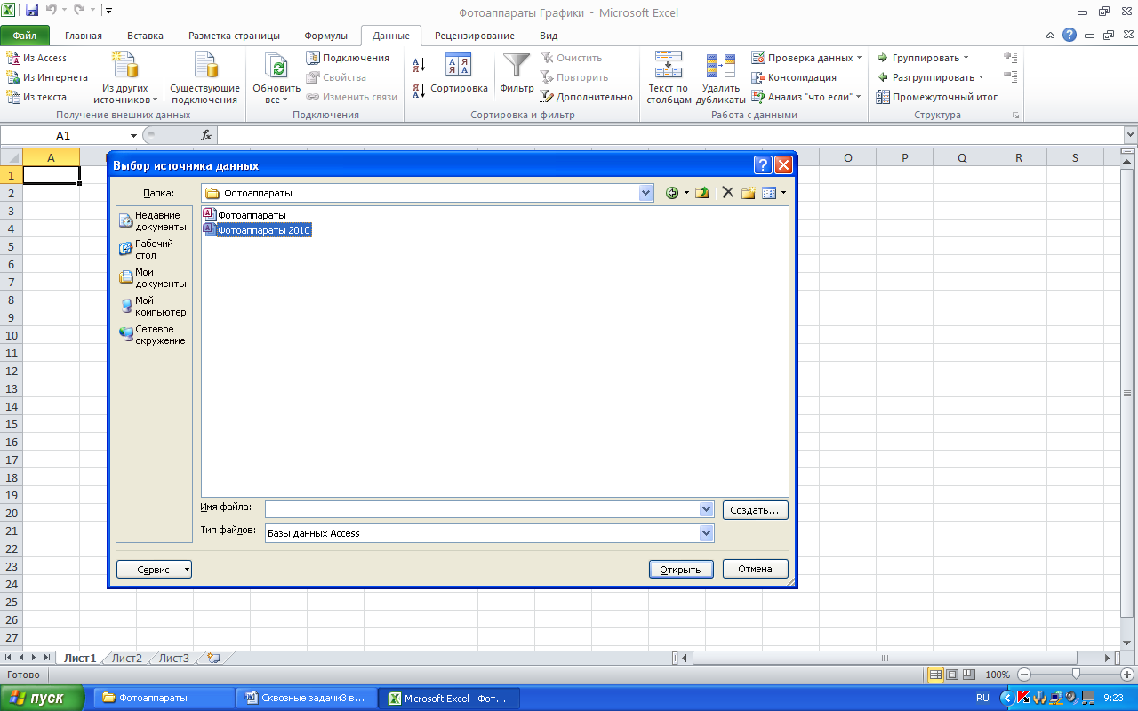Select file Фотоаппараты in list
The height and width of the screenshot is (711, 1138).
[244, 215]
